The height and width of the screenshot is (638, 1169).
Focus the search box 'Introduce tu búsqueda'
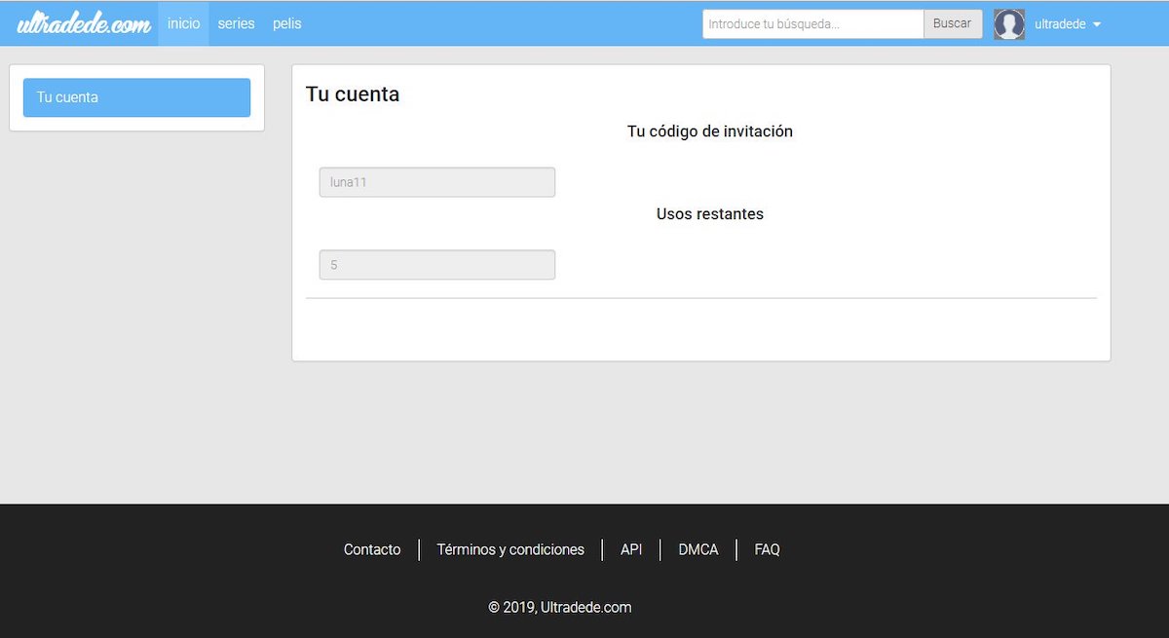click(x=812, y=24)
